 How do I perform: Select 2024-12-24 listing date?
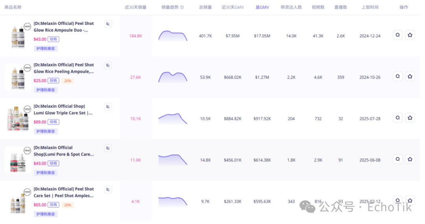tap(370, 36)
